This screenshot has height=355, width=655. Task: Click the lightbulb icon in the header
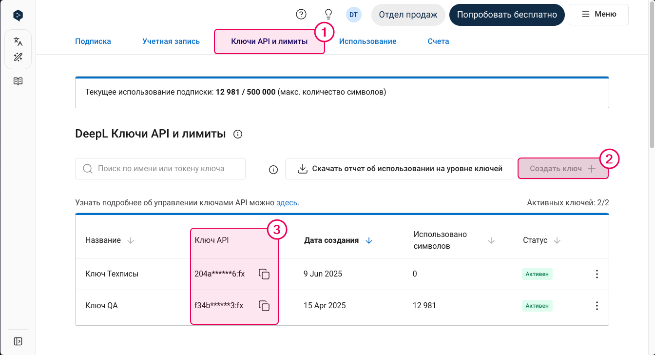coord(328,14)
